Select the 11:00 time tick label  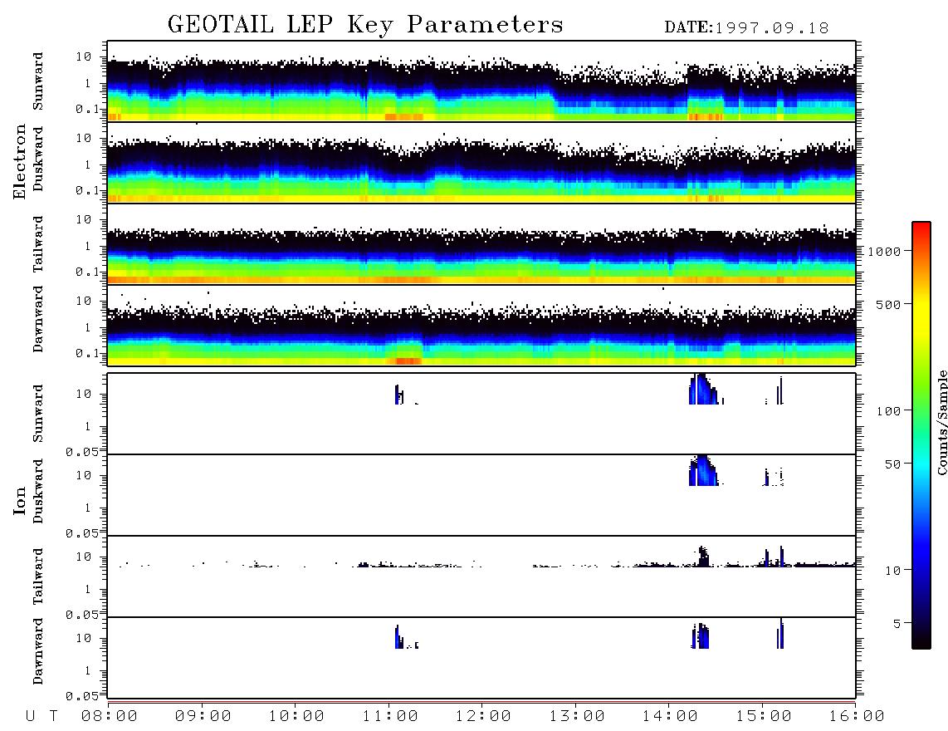[390, 716]
